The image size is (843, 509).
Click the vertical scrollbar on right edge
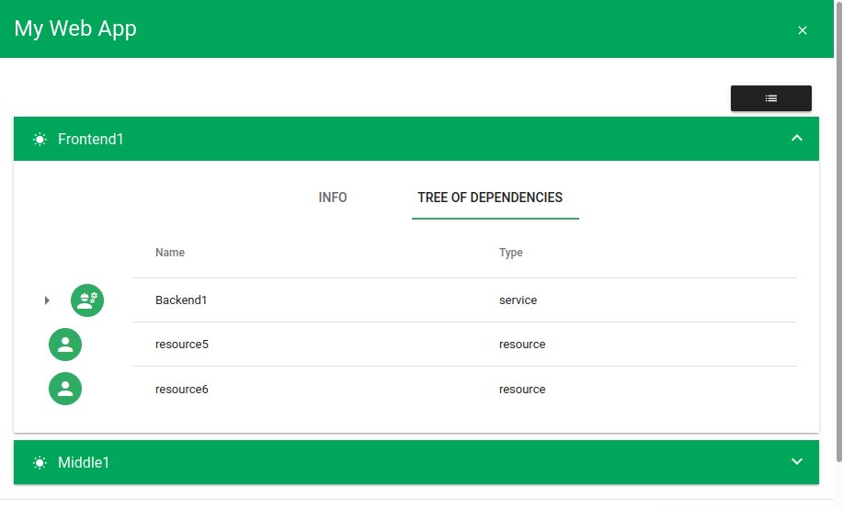coord(837,257)
